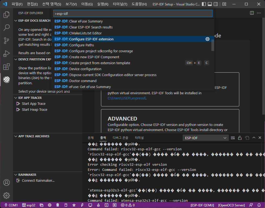Switch to the 디버그 콘솔 panel tab
Viewport: 265px width, 208px height.
pos(120,138)
